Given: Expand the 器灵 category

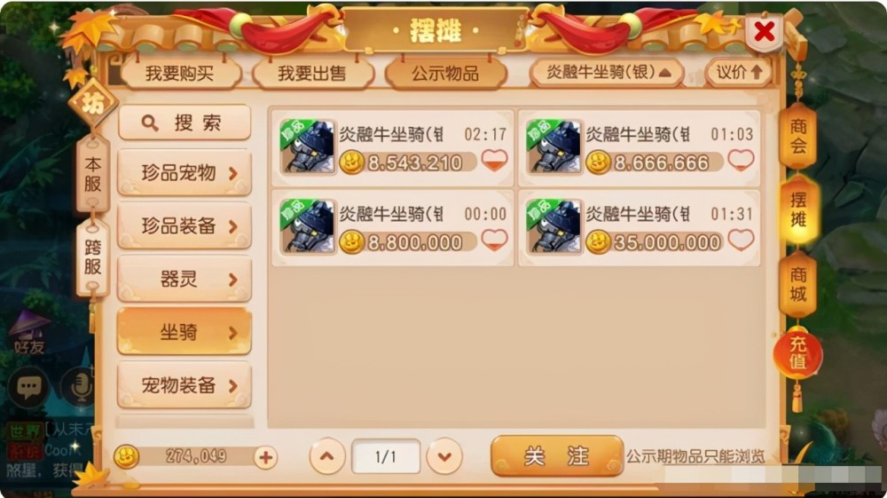Looking at the screenshot, I should [184, 279].
